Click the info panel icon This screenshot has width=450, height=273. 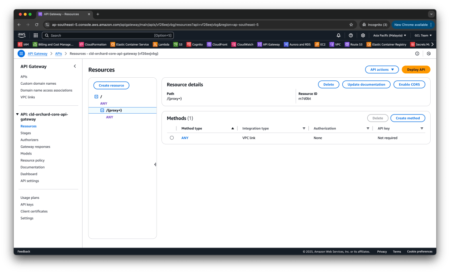click(417, 54)
